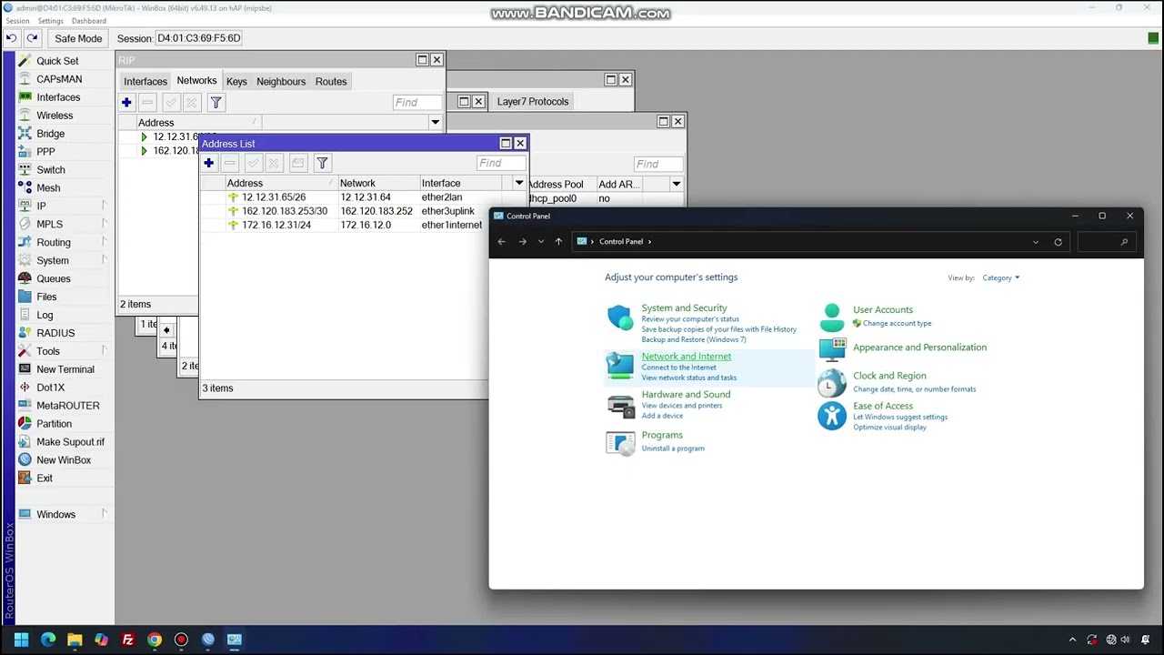Switch to the Neighbours tab
This screenshot has width=1164, height=655.
[x=281, y=81]
